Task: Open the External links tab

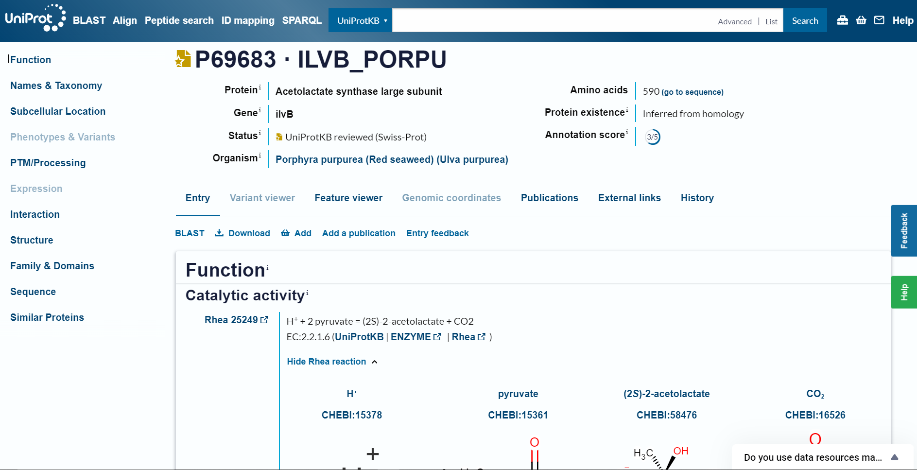Action: pos(629,198)
